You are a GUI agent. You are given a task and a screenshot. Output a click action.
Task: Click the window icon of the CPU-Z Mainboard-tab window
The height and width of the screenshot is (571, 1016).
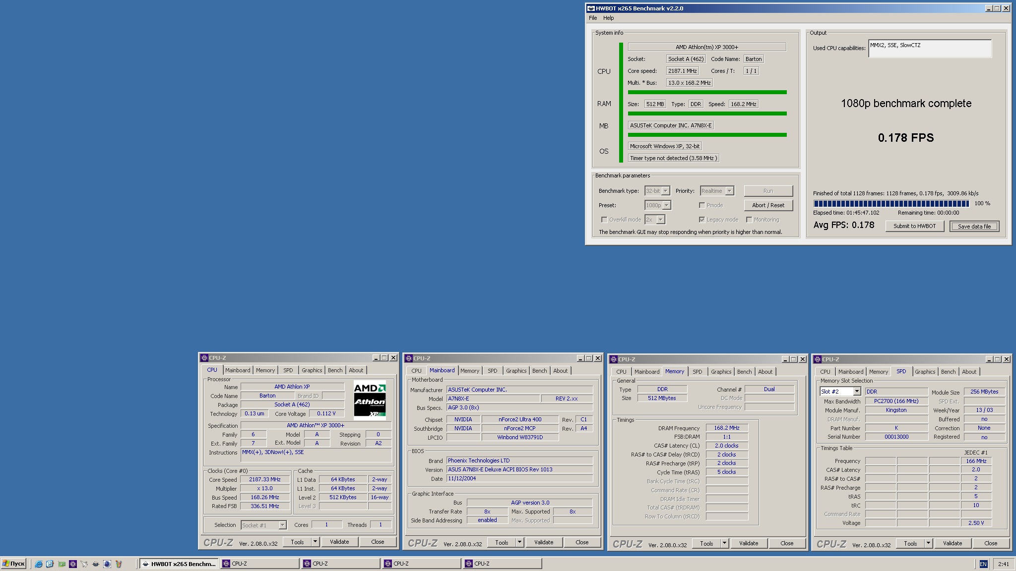point(408,358)
